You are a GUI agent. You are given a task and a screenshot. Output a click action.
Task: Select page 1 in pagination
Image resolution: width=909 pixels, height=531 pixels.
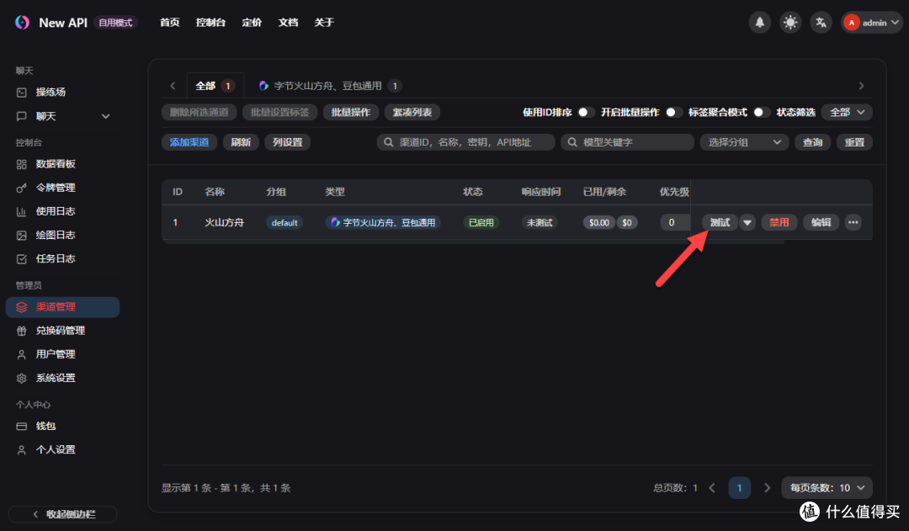pyautogui.click(x=739, y=488)
